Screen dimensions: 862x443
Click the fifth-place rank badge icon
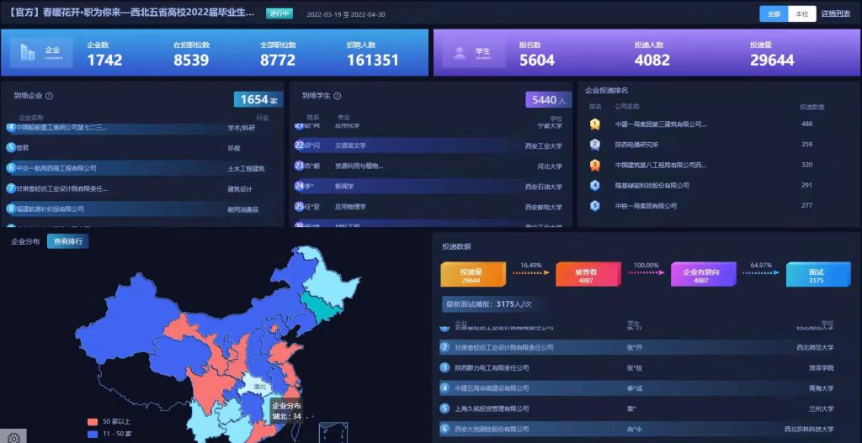pos(595,205)
